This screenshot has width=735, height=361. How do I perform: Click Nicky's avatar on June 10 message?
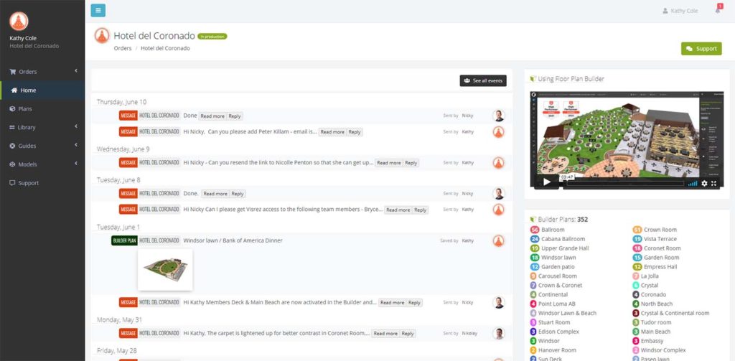coord(499,116)
